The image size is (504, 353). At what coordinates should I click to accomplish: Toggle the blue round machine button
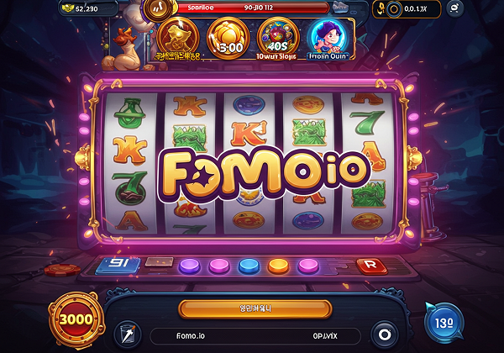(249, 266)
